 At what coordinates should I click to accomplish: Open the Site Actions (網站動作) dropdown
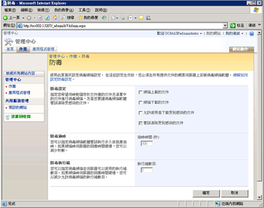(x=241, y=49)
